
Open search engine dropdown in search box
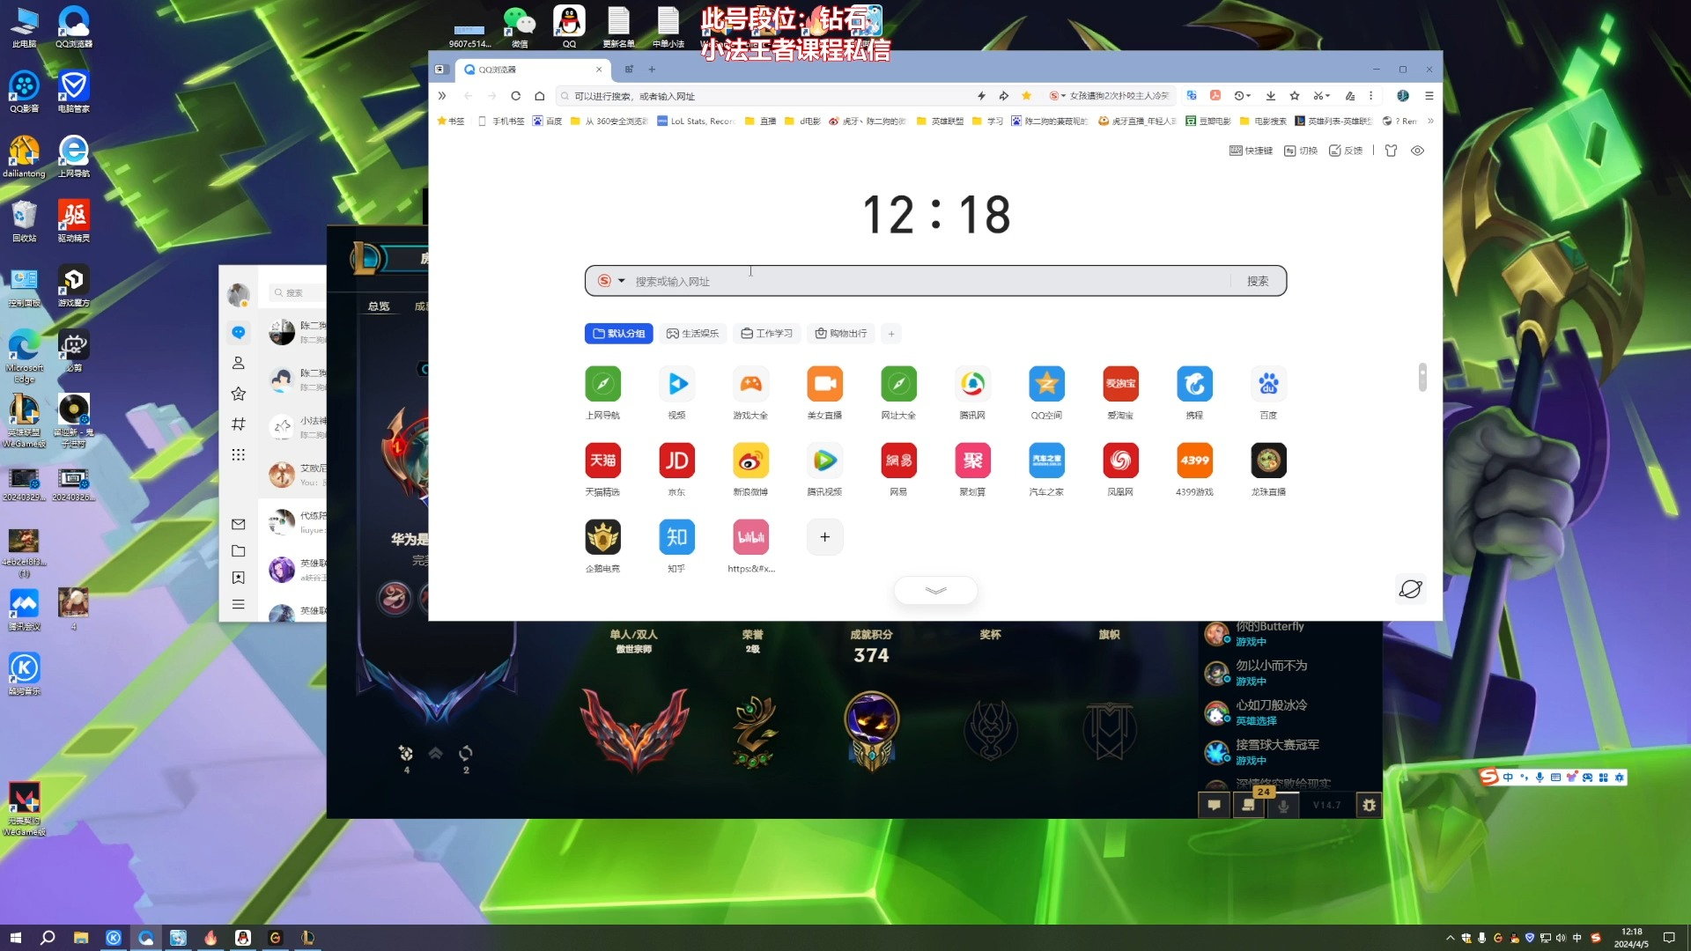coord(611,281)
